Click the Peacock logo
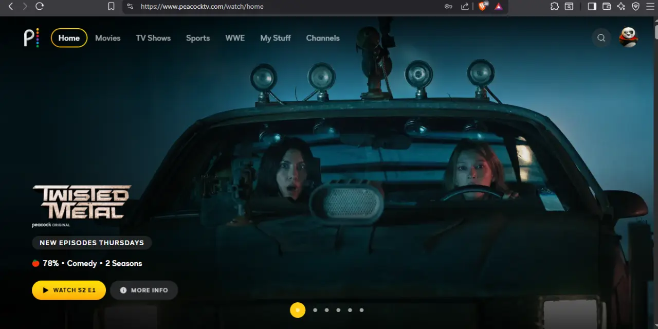The height and width of the screenshot is (329, 658). (31, 38)
